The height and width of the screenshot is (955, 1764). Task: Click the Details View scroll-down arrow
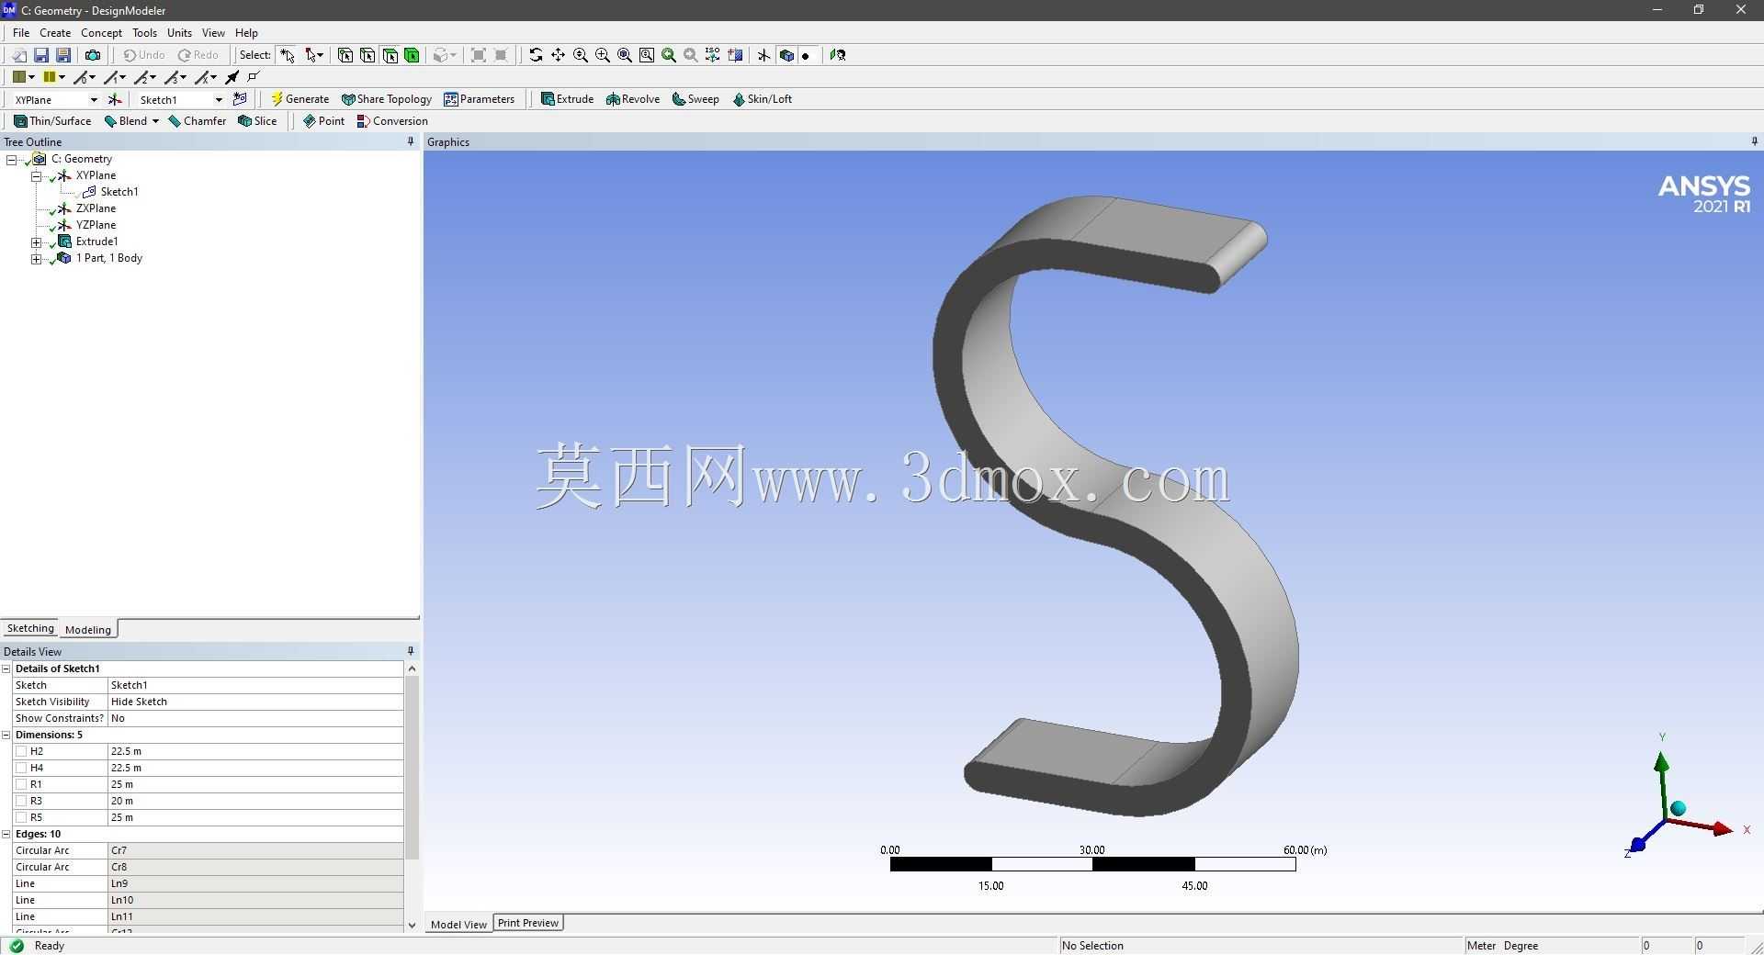click(x=412, y=925)
